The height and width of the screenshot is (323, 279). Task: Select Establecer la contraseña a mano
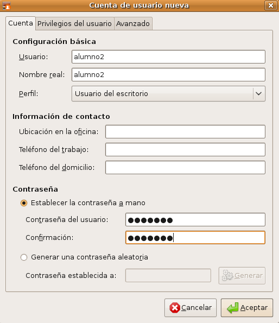point(24,203)
